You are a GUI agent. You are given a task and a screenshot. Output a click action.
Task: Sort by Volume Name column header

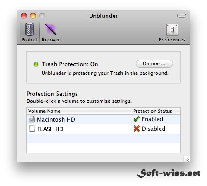(x=79, y=111)
